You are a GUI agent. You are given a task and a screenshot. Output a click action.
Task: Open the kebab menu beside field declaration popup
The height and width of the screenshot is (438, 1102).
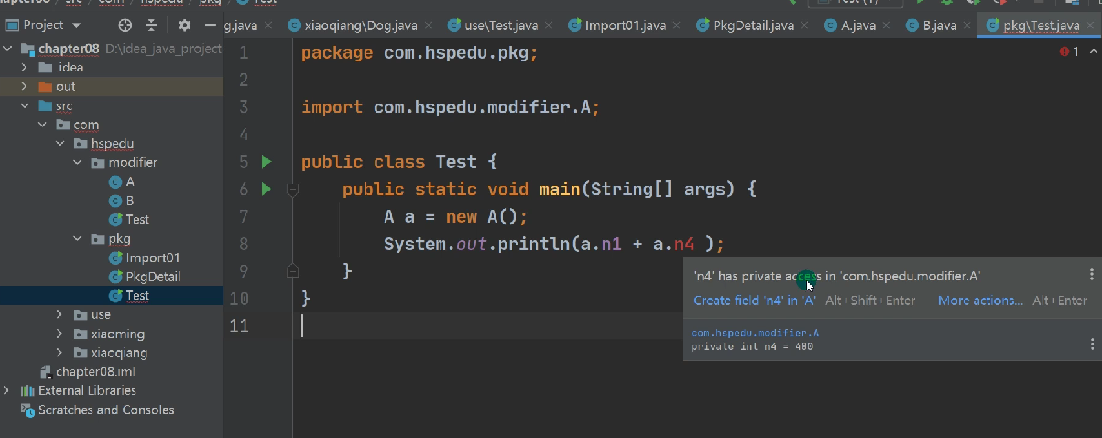(x=1092, y=344)
